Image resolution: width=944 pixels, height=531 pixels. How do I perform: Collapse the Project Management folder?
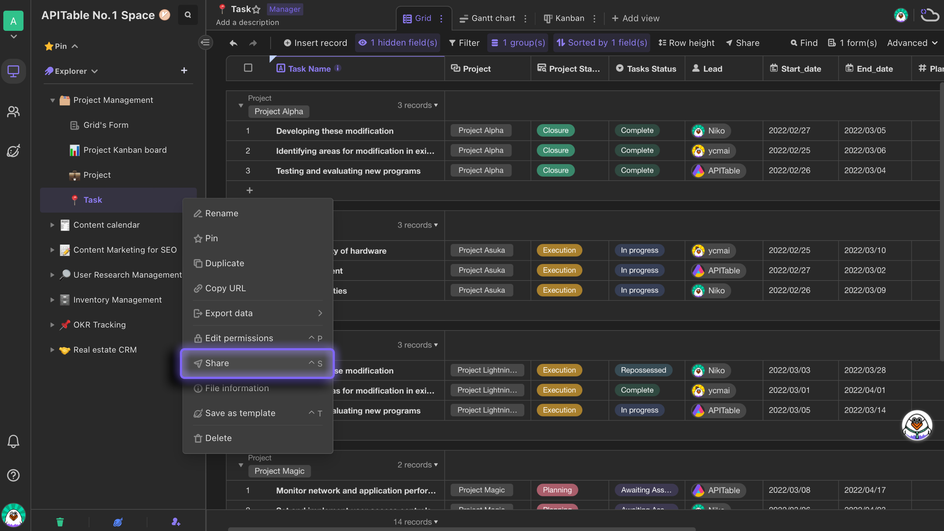tap(53, 100)
